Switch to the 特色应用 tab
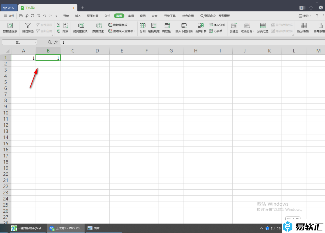The width and height of the screenshot is (325, 233). (188, 16)
